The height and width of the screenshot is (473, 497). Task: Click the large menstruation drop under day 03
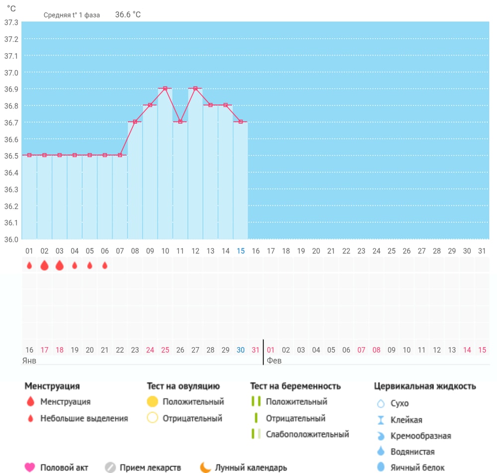tap(60, 265)
